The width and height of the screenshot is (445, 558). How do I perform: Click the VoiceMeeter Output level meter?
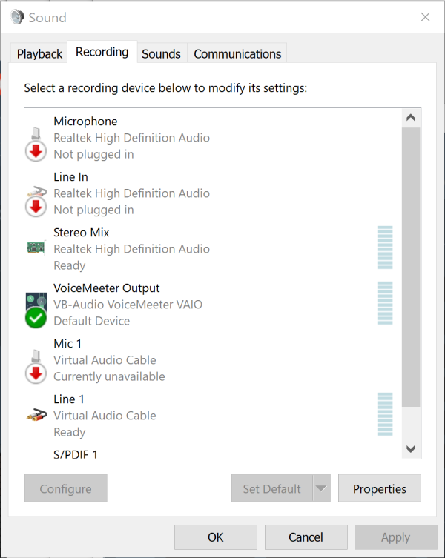coord(385,303)
